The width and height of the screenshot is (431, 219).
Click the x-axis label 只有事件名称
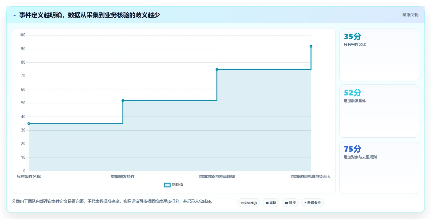29,176
